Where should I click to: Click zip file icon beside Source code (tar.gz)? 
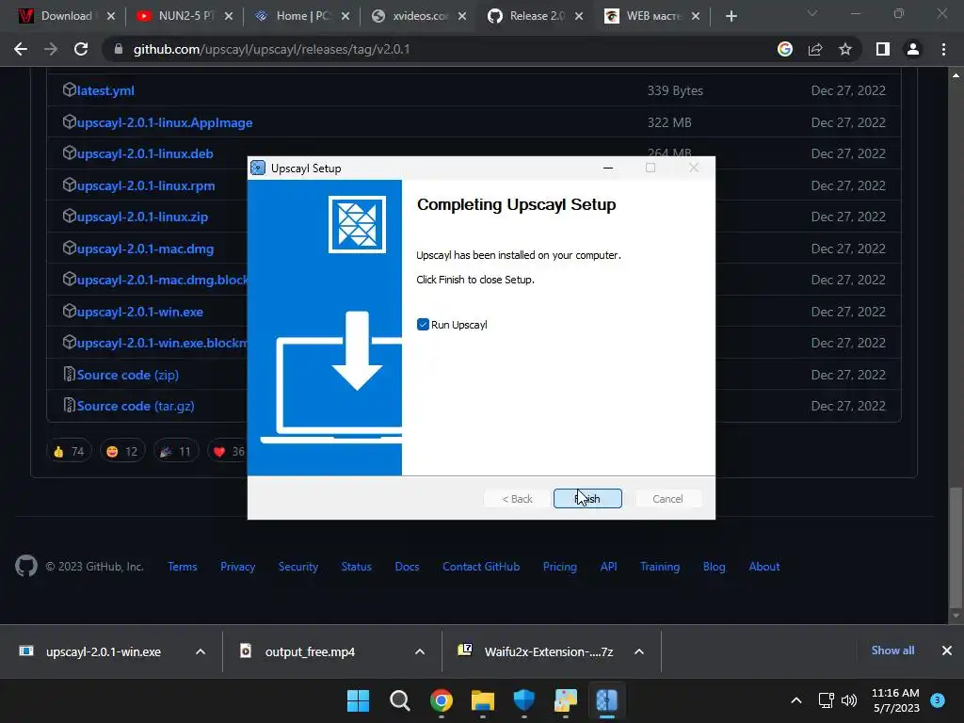click(70, 406)
